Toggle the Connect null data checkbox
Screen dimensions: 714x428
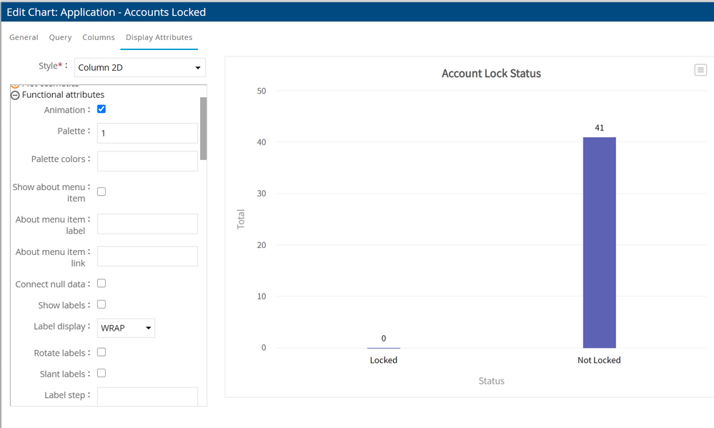click(101, 284)
